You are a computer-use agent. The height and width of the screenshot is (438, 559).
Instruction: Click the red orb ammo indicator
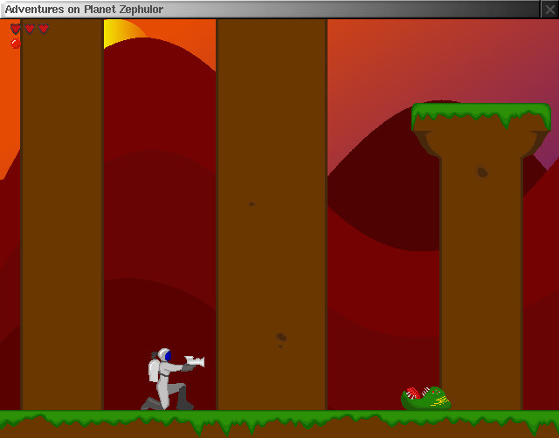pos(16,44)
